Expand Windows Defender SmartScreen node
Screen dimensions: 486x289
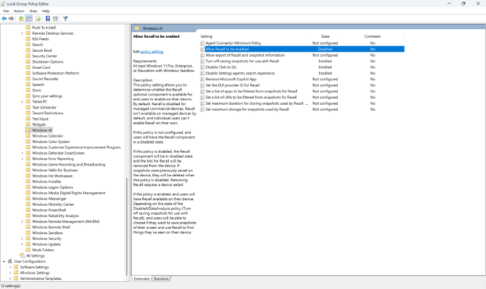pos(22,153)
